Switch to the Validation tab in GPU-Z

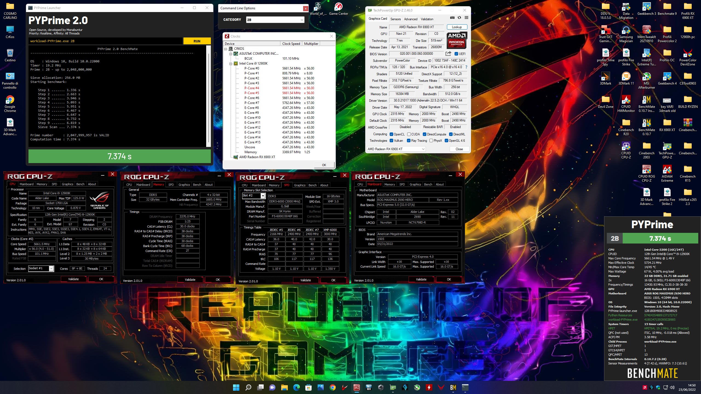[x=427, y=19]
